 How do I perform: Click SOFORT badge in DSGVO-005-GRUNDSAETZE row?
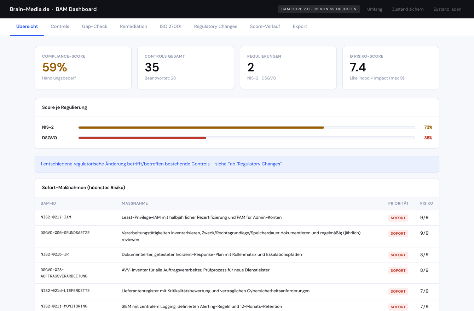398,234
